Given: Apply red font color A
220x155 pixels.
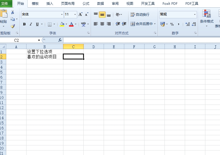Looking at the screenshot, I should point(71,24).
